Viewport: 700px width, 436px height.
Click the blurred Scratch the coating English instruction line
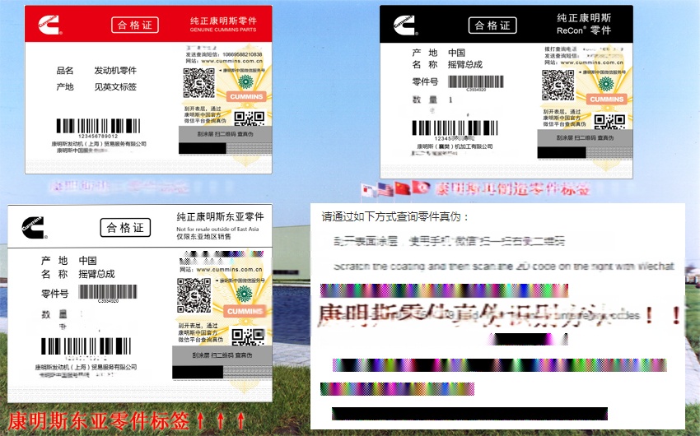[x=504, y=267]
